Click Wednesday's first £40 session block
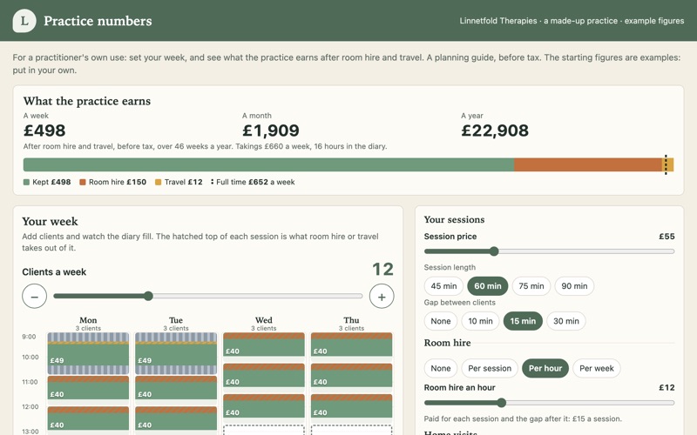 (x=264, y=345)
